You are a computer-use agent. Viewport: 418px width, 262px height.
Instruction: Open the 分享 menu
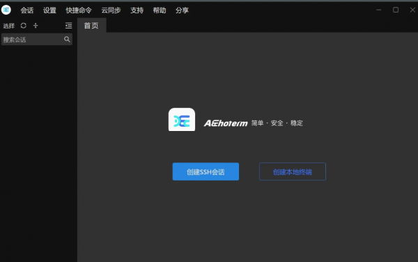(x=182, y=10)
